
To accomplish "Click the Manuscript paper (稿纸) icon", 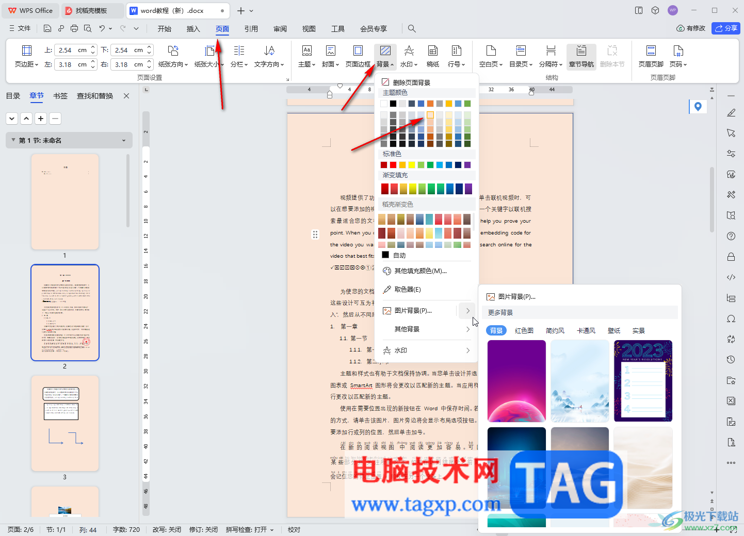I will click(433, 57).
